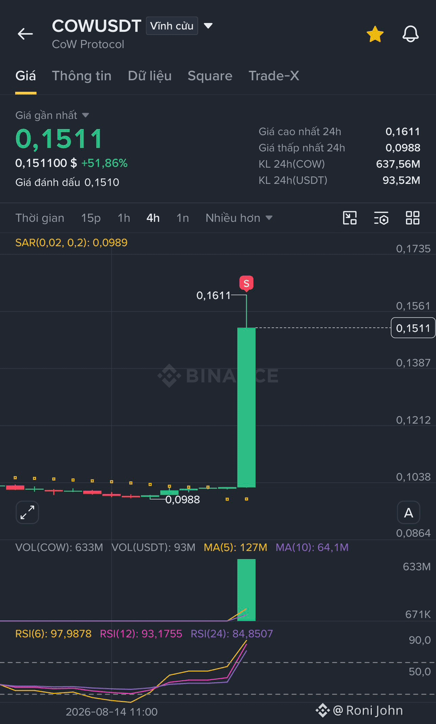Click the KL 24h(COW) value 637,56M
Viewport: 436px width, 724px height.
tap(398, 164)
